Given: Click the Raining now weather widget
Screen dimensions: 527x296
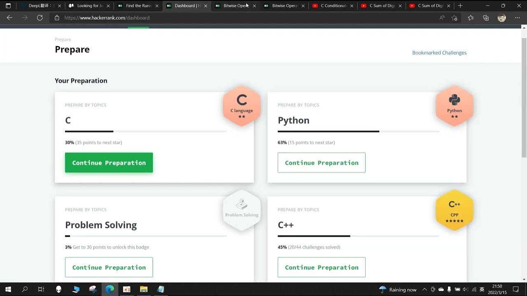Looking at the screenshot, I should tap(398, 289).
